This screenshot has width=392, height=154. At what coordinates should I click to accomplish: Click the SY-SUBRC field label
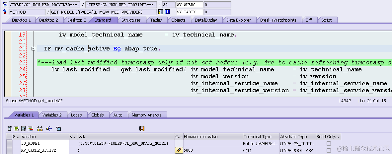point(190,5)
